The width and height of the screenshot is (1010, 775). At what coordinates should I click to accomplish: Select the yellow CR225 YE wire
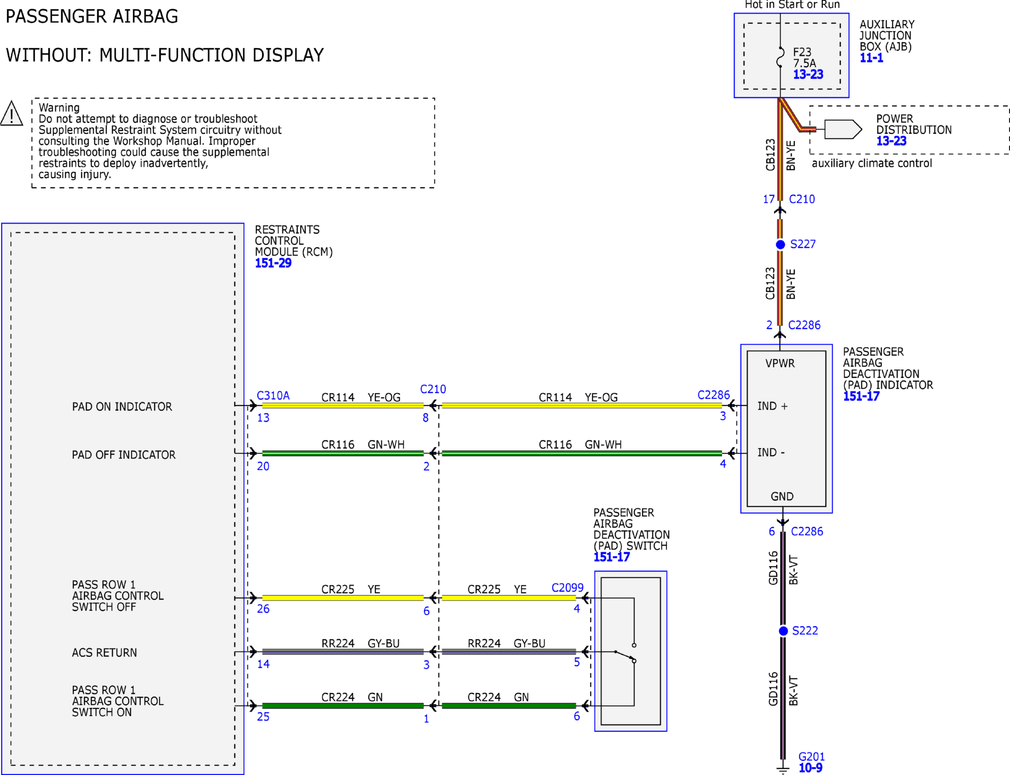[x=343, y=598]
